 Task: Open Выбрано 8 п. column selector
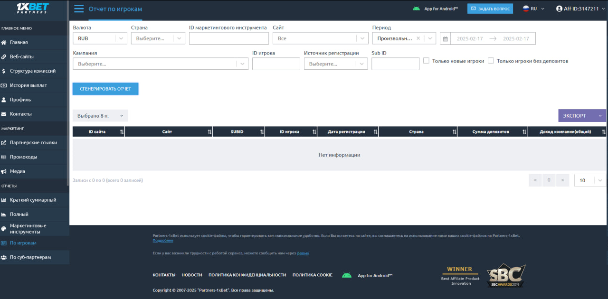(x=100, y=116)
